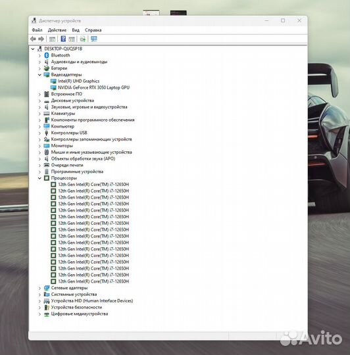The image size is (350, 355).
Task: Open the Справка menu
Action: (x=93, y=30)
